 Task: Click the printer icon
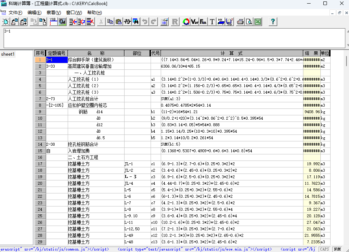[x=240, y=22]
